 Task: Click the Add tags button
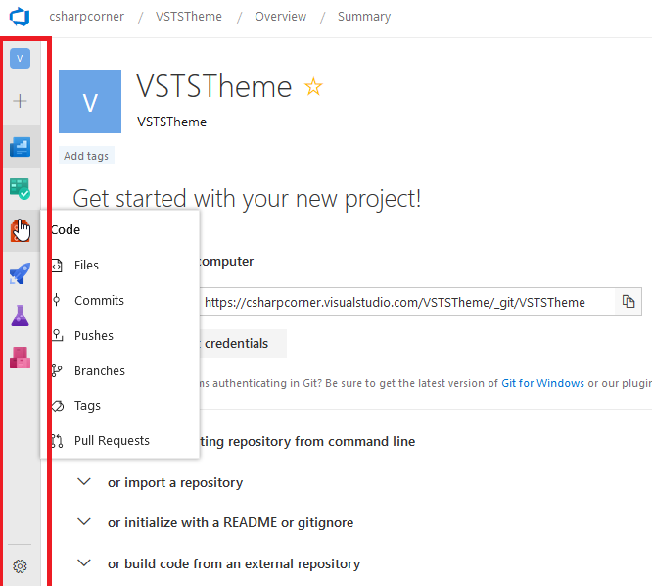pos(86,156)
